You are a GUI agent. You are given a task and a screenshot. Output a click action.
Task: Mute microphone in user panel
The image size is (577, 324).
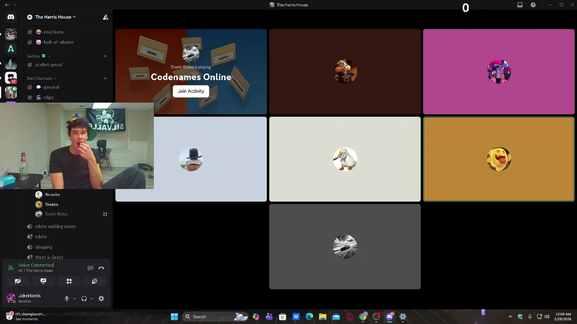tap(67, 299)
